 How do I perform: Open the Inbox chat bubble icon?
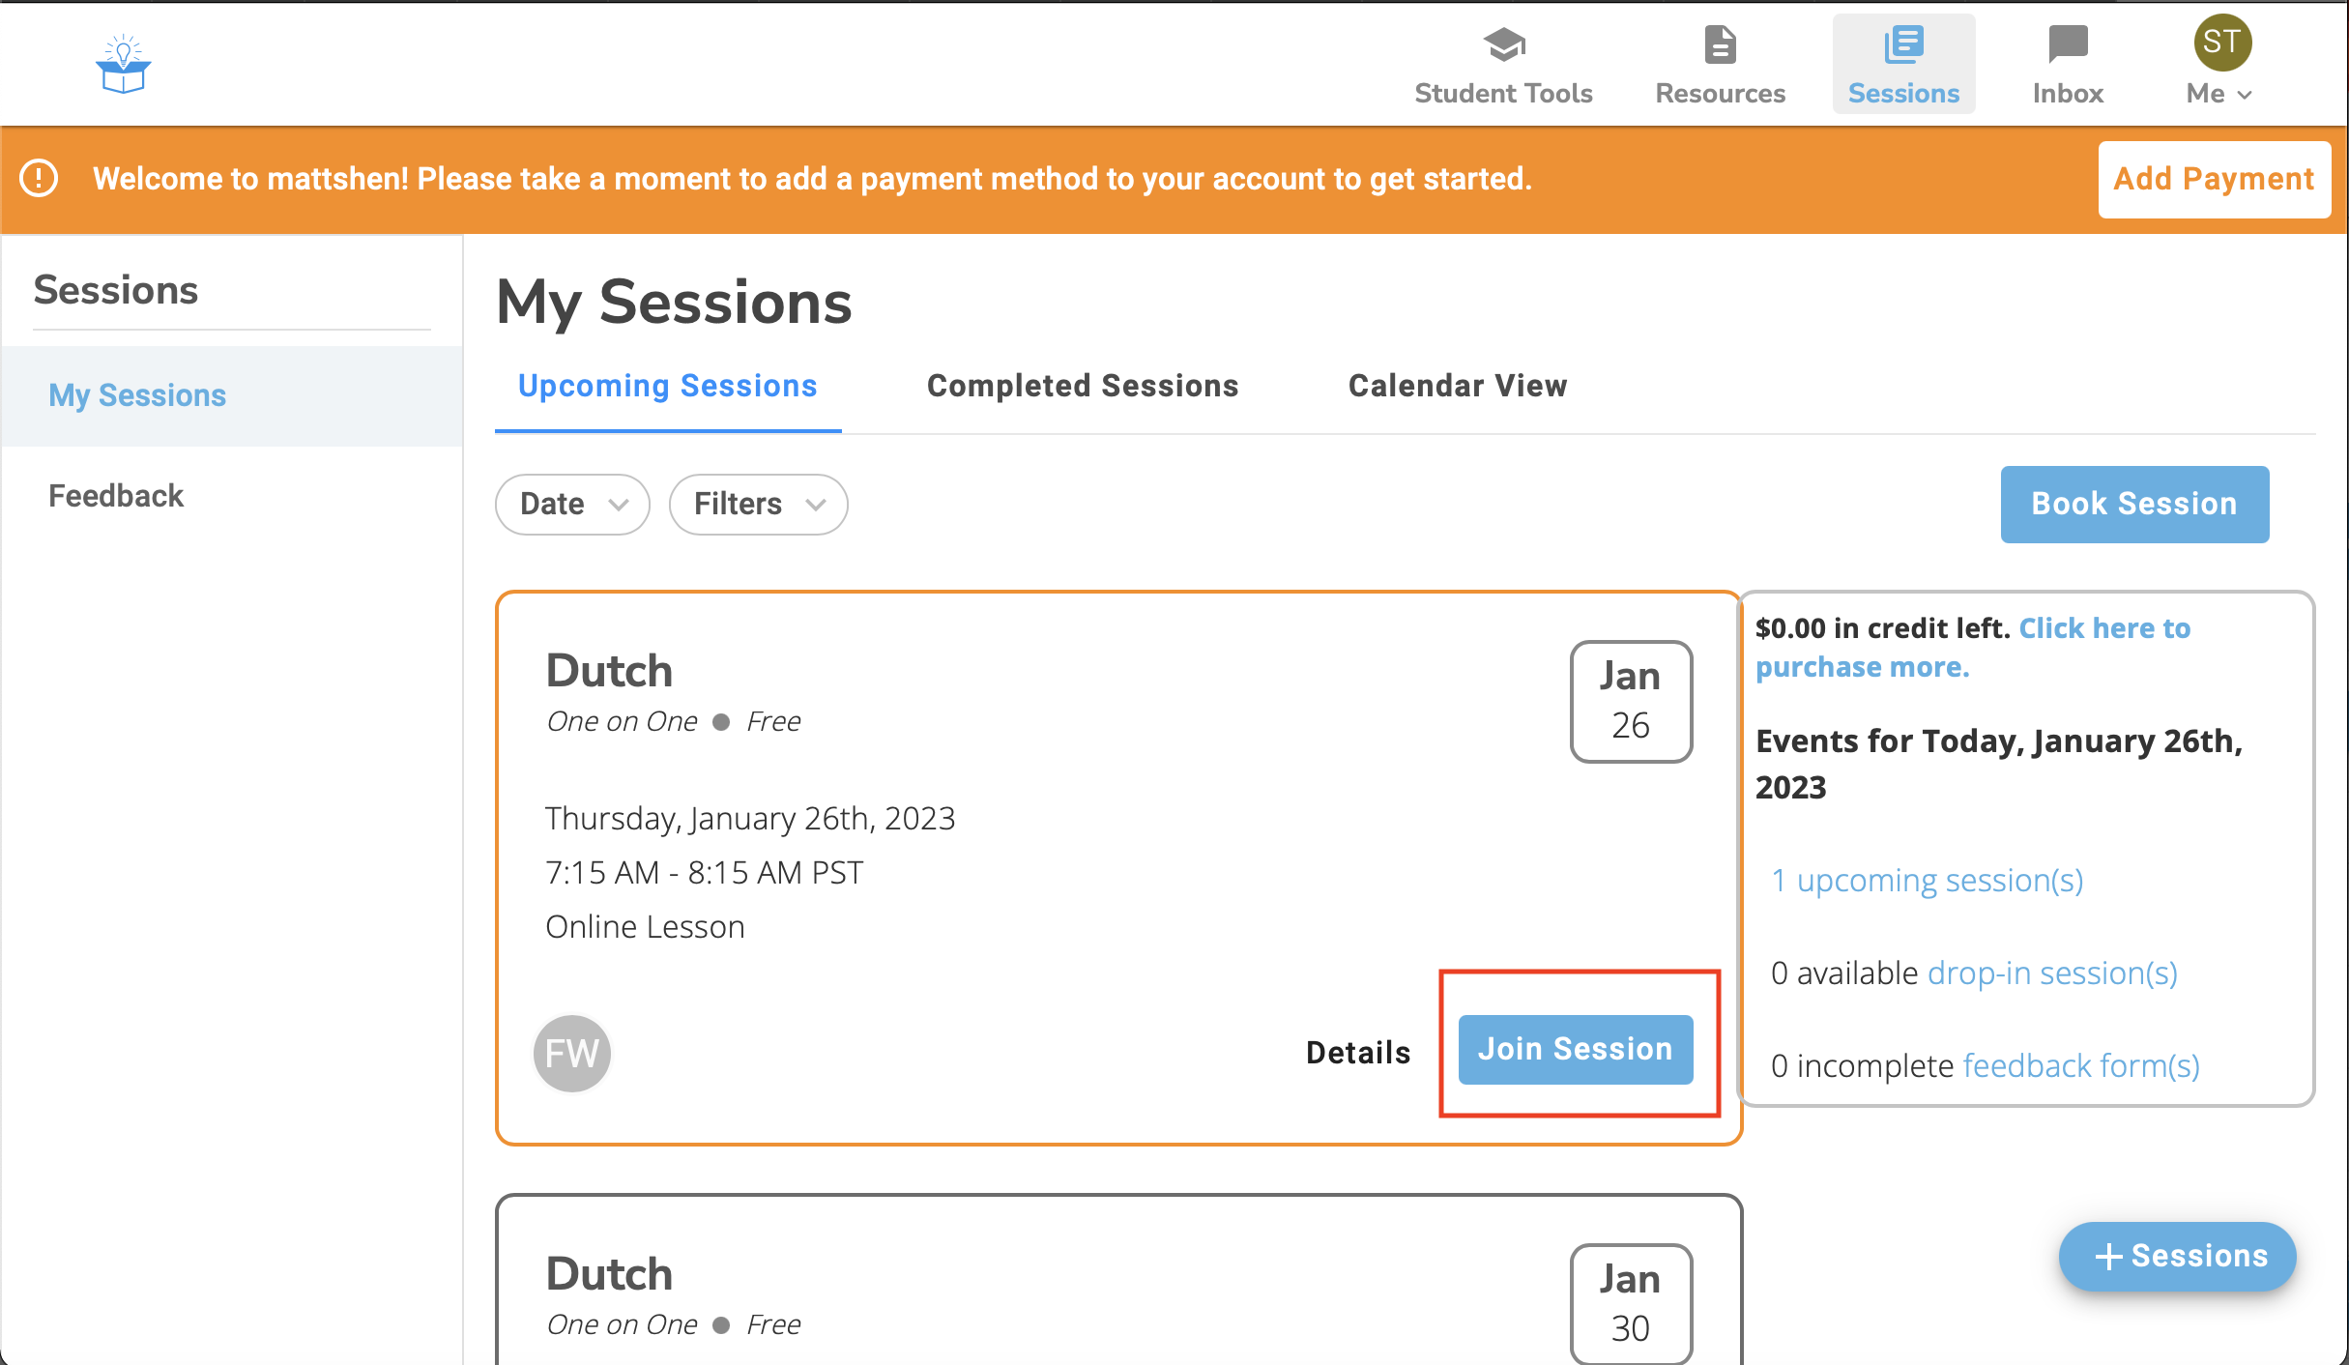pos(2068,44)
